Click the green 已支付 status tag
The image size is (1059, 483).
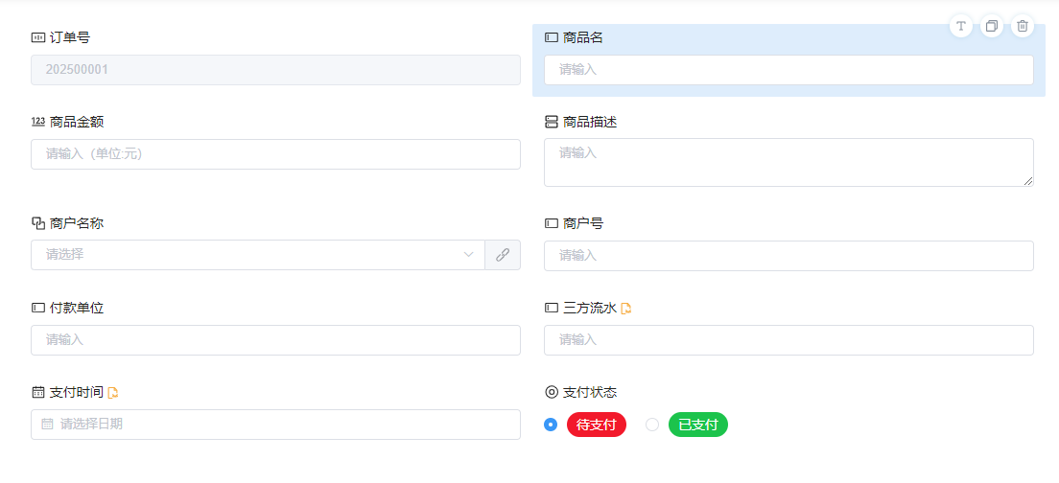697,425
